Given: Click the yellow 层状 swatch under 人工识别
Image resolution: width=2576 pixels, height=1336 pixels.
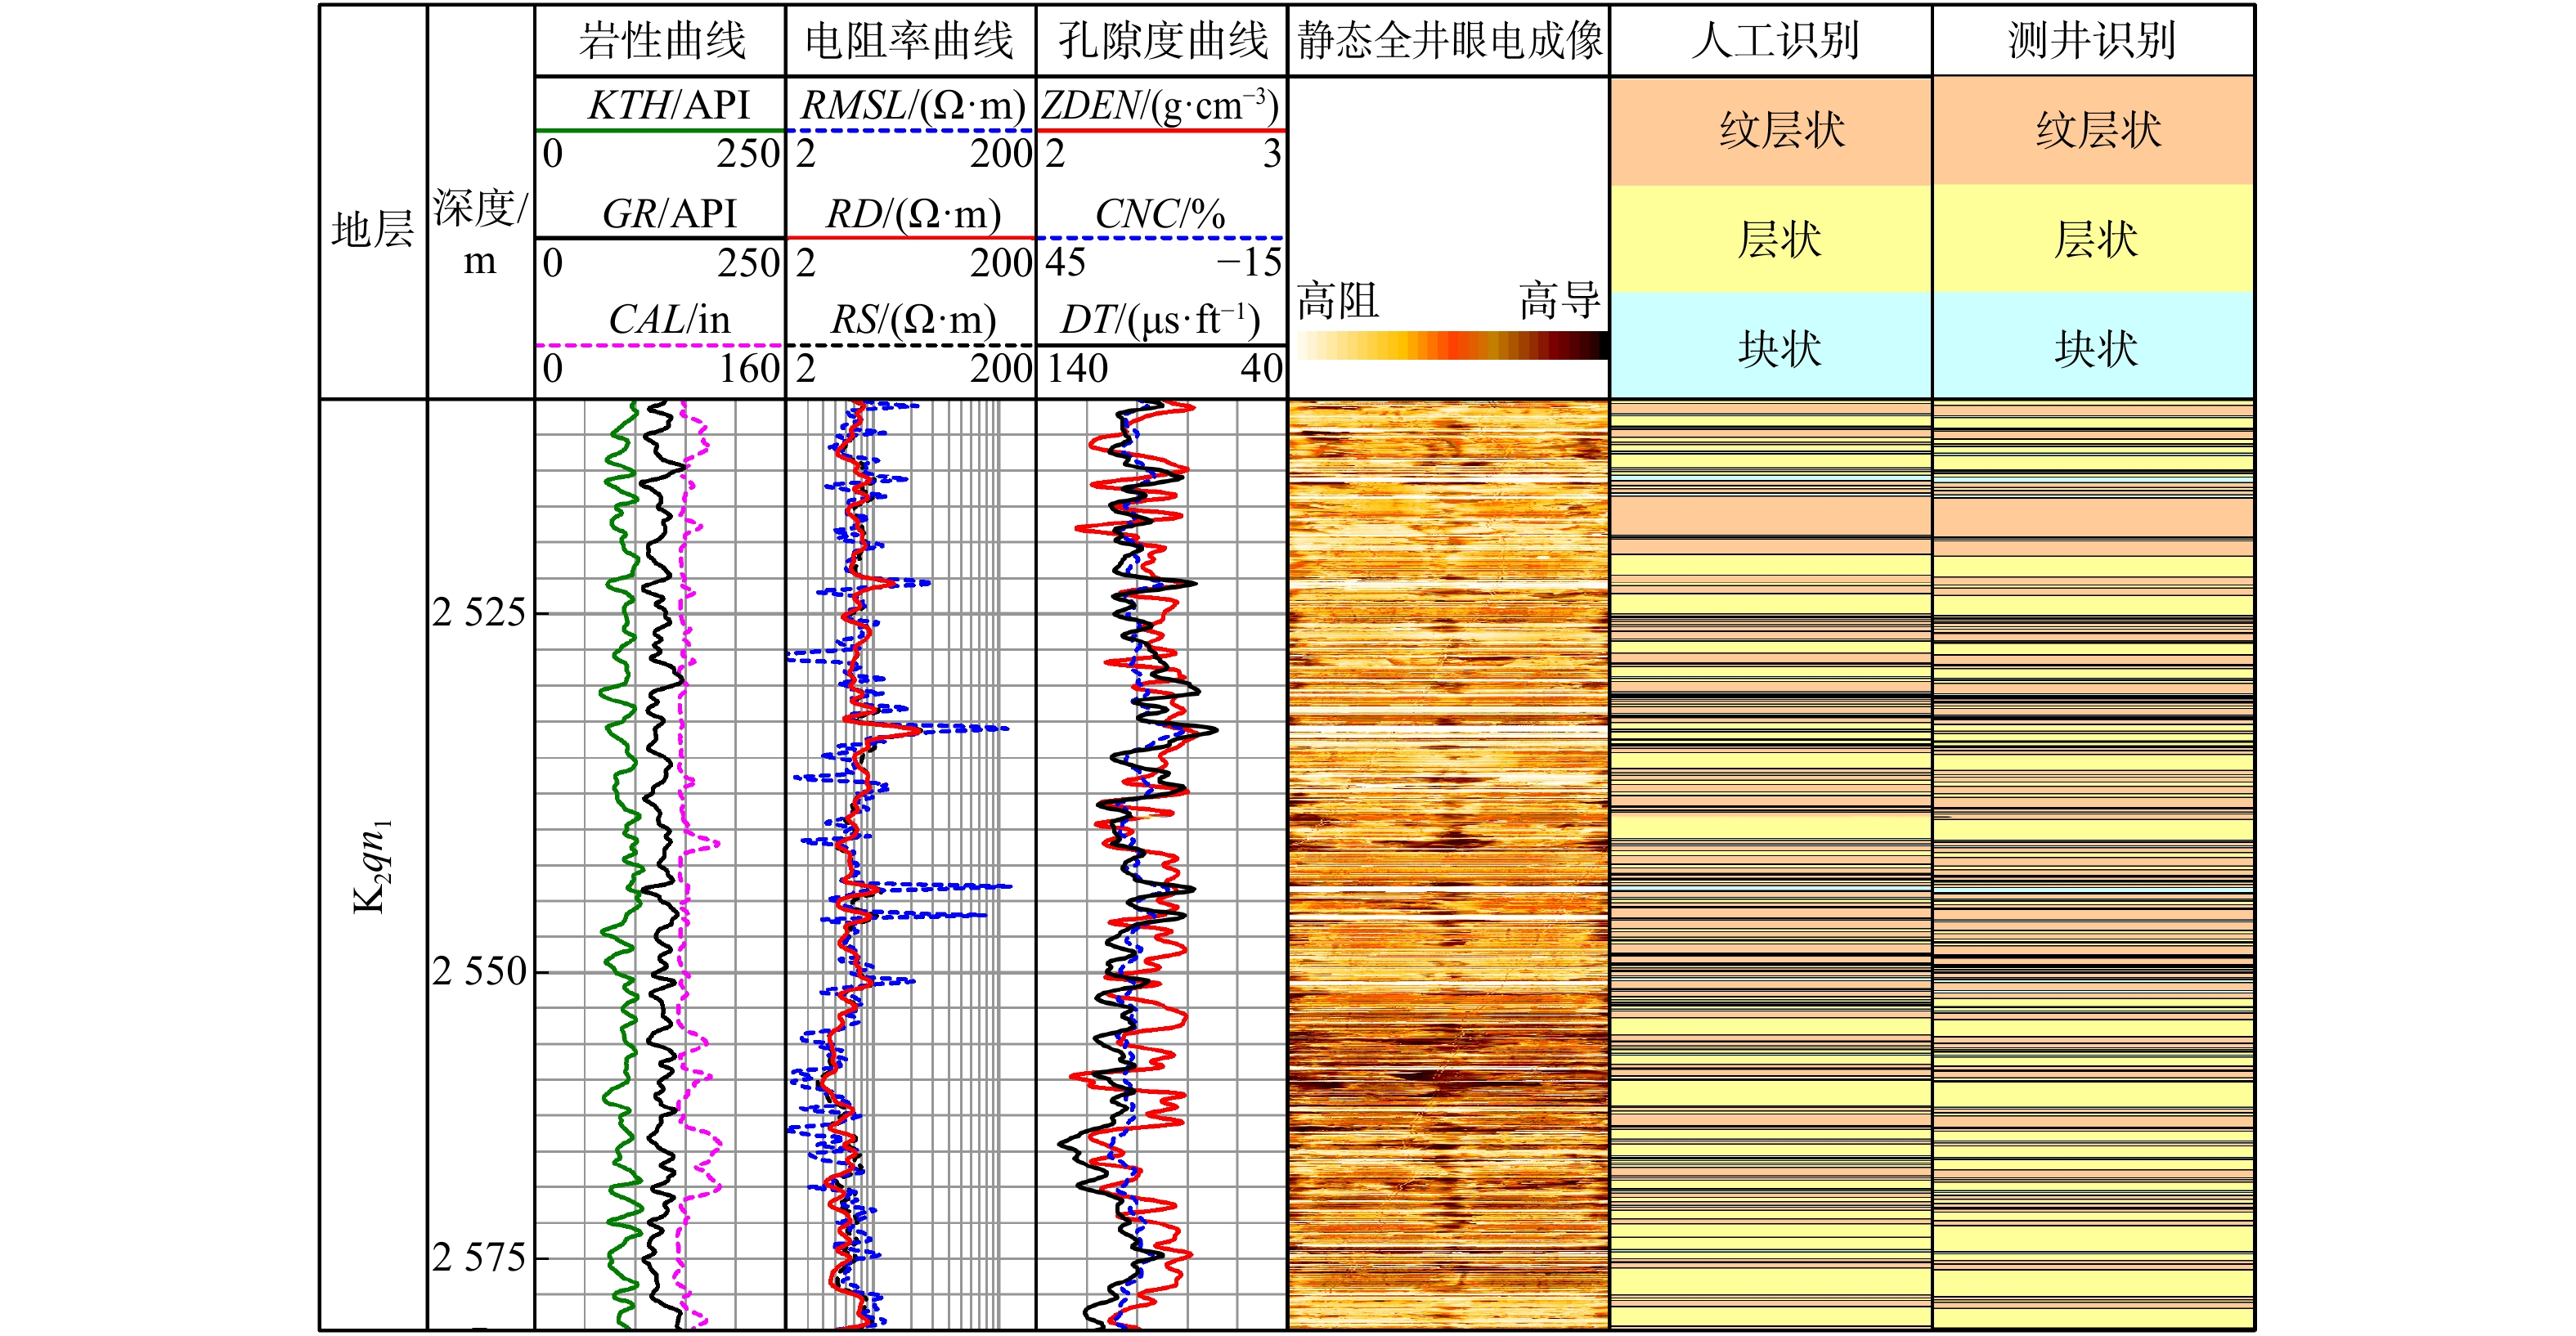Looking at the screenshot, I should coord(1771,239).
